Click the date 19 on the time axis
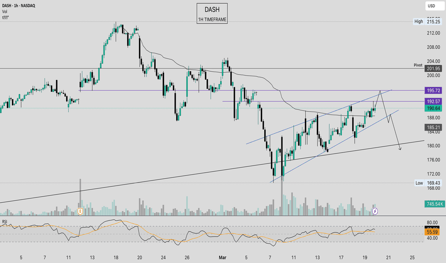The height and width of the screenshot is (263, 446). point(365,258)
